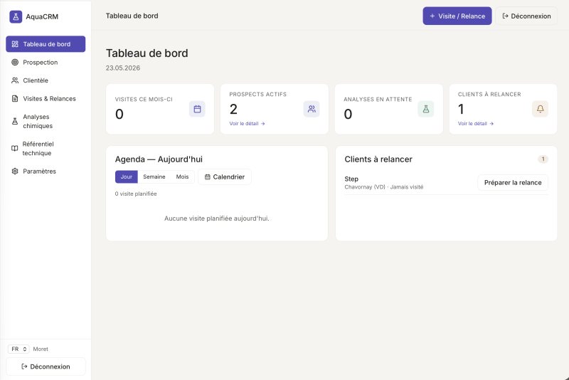This screenshot has width=569, height=380.
Task: Click "Chavornay (VD) · Jamais visité" text
Action: [x=384, y=187]
